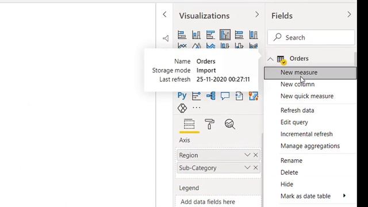Click the Orders table icon
The image size is (368, 207).
[281, 59]
